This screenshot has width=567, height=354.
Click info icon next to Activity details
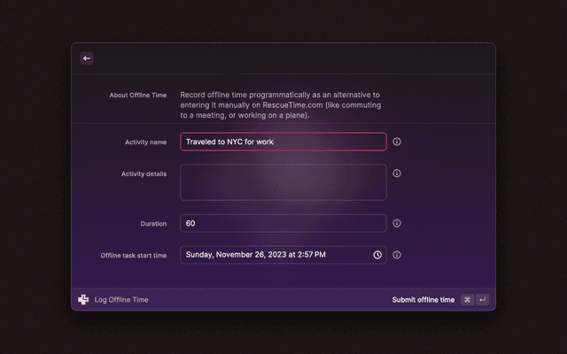pyautogui.click(x=397, y=173)
